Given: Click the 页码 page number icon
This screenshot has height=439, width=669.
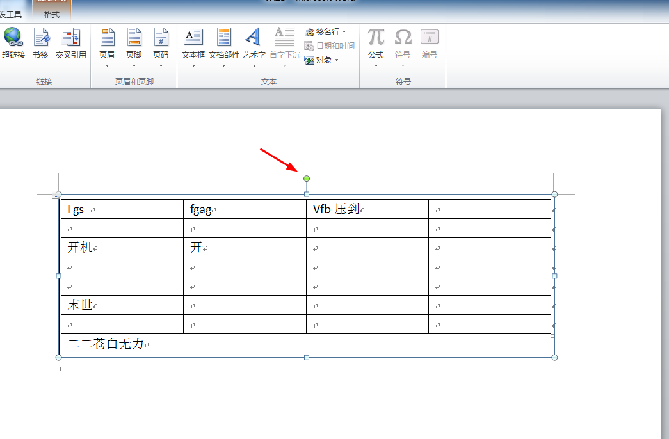Looking at the screenshot, I should (161, 37).
